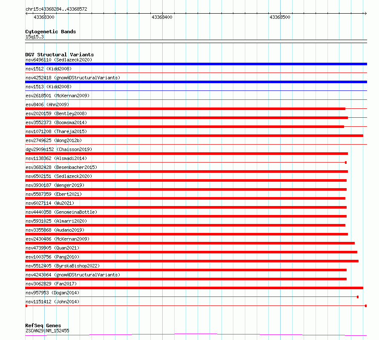Screen dimensions: 379x340
Task: Open esv2020159 (Bentley2008) variant label
Action: pos(56,113)
